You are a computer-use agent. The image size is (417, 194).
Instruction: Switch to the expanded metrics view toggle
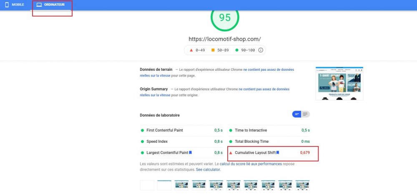305,114
